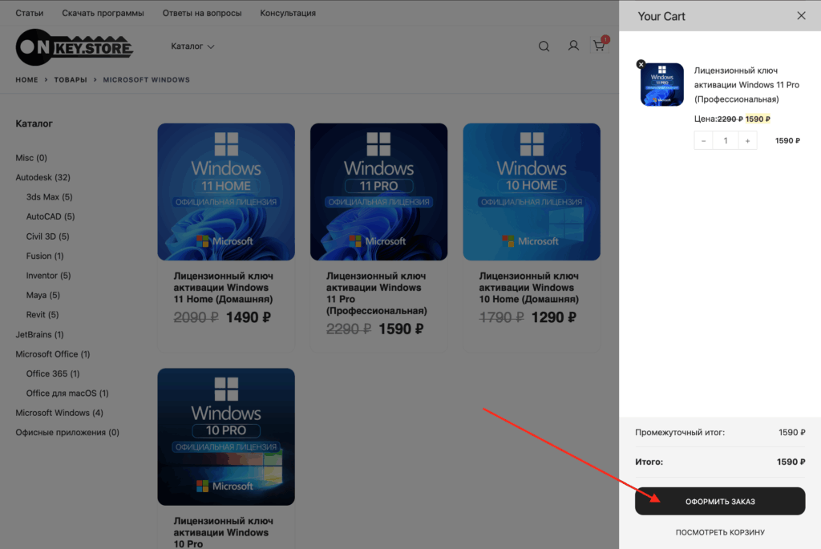The height and width of the screenshot is (549, 821).
Task: Decrease cart quantity with minus button
Action: click(x=704, y=140)
